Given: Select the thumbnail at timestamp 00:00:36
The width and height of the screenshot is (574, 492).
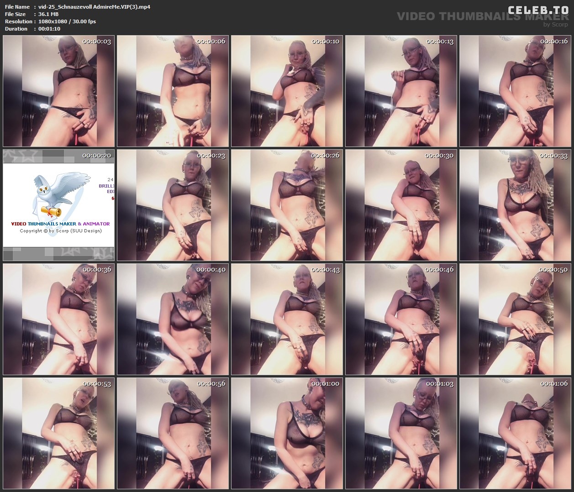Looking at the screenshot, I should tap(58, 319).
